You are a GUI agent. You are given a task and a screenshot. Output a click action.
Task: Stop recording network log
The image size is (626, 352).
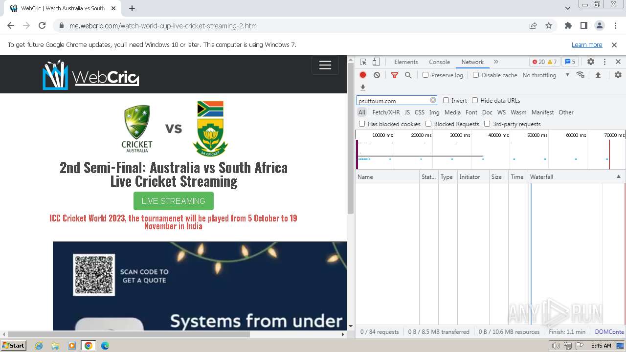[x=363, y=75]
